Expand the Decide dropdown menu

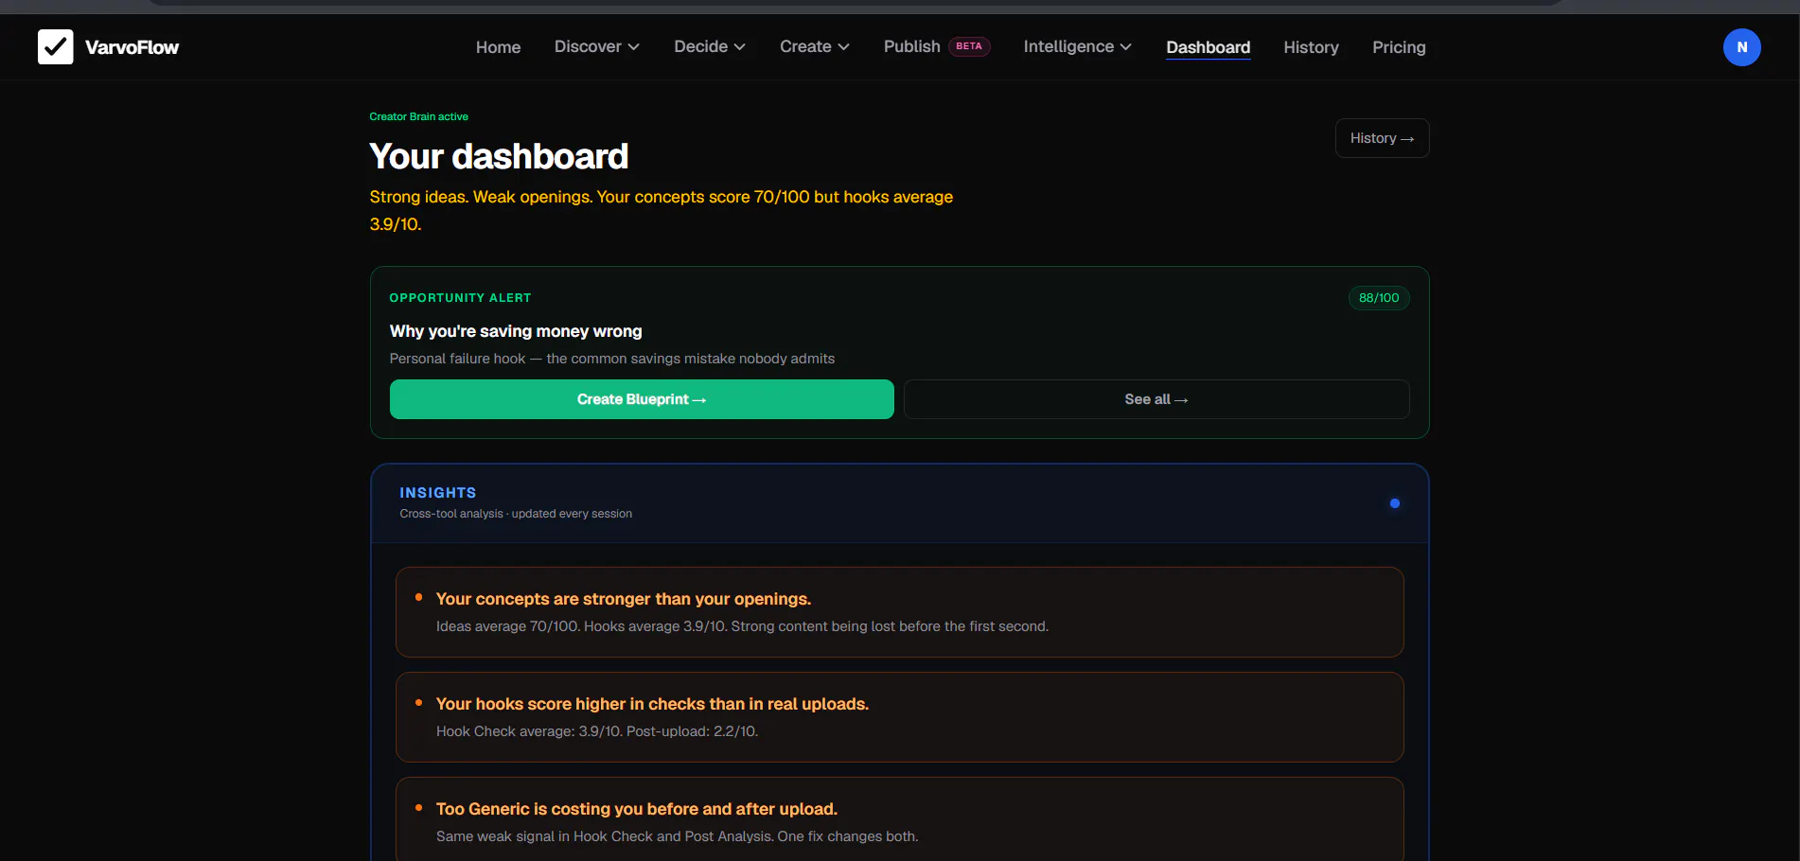tap(709, 46)
